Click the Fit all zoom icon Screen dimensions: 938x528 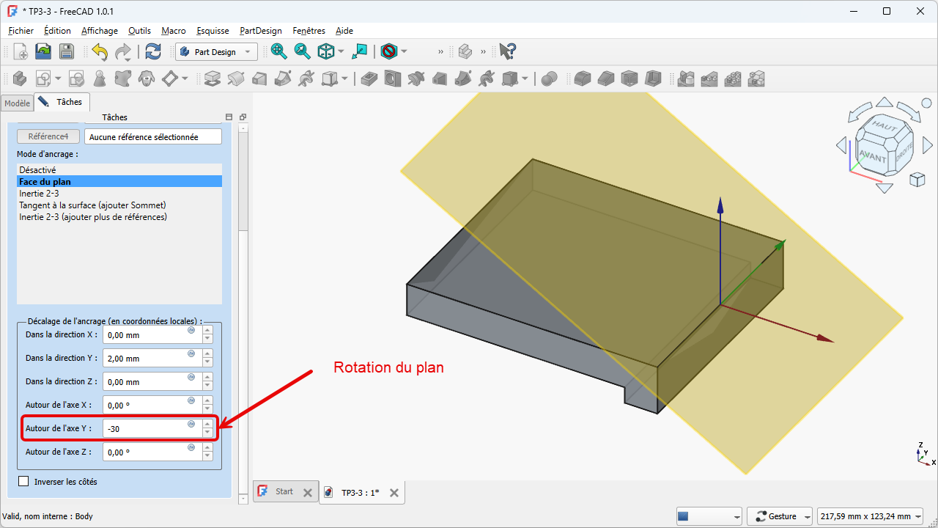(x=278, y=51)
